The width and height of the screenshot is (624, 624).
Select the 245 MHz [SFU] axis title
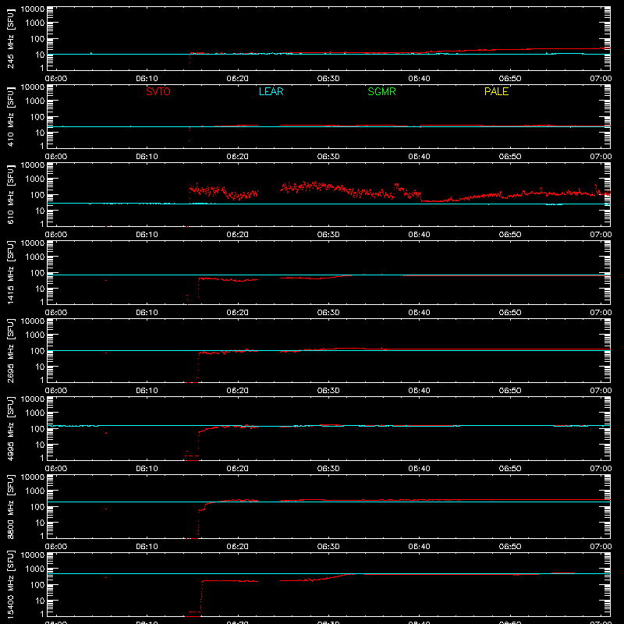point(11,39)
